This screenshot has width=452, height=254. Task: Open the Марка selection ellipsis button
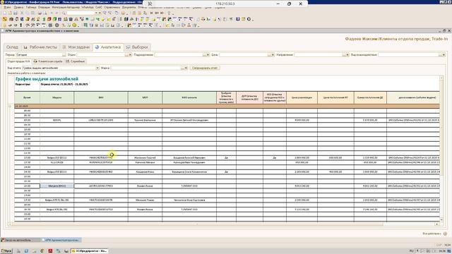click(x=182, y=68)
